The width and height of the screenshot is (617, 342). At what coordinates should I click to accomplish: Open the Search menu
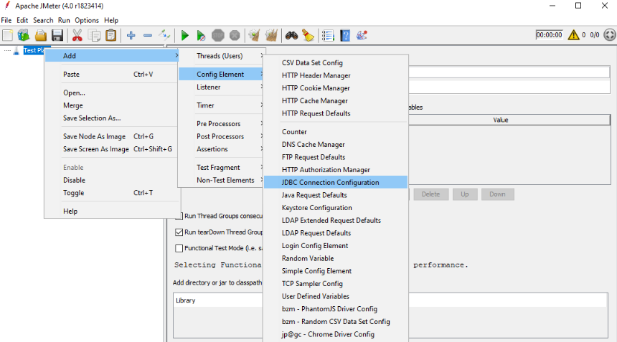(x=43, y=21)
